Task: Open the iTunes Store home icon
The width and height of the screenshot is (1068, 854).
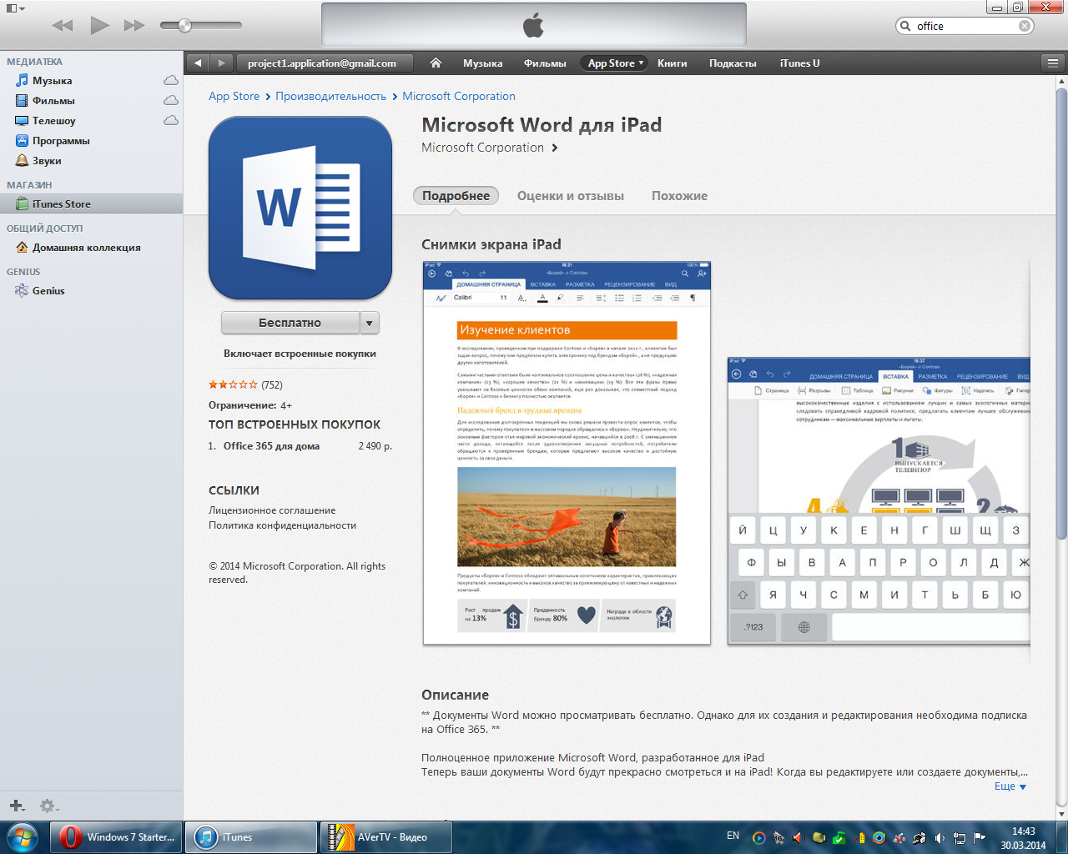Action: pyautogui.click(x=436, y=63)
